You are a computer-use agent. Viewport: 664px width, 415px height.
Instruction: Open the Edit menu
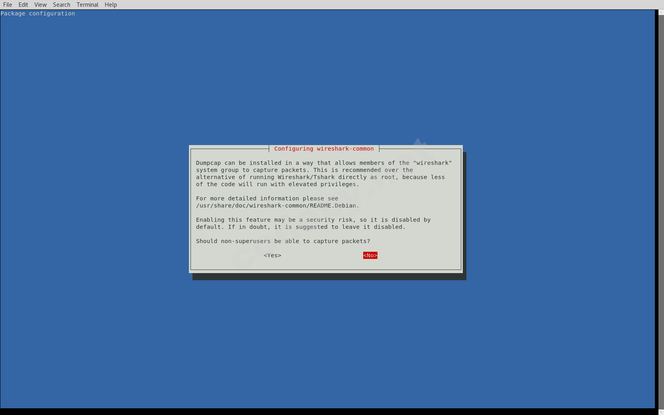pos(23,4)
